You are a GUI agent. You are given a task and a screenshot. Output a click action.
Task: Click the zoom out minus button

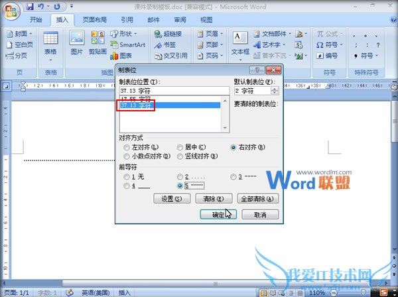click(x=334, y=292)
